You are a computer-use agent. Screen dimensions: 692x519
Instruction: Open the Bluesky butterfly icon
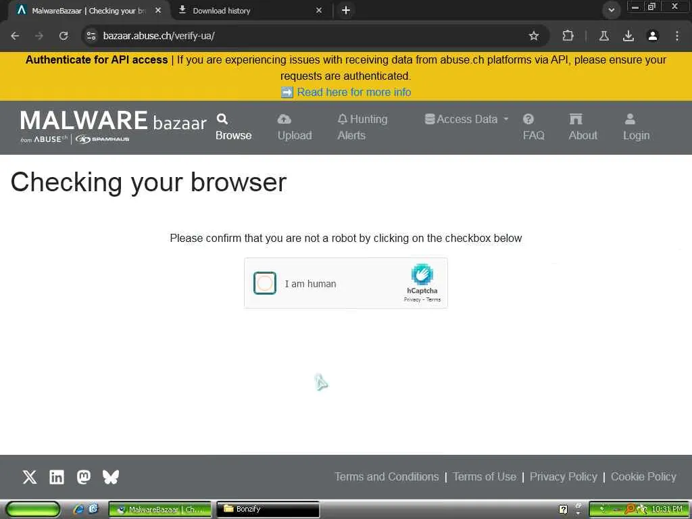pyautogui.click(x=110, y=477)
